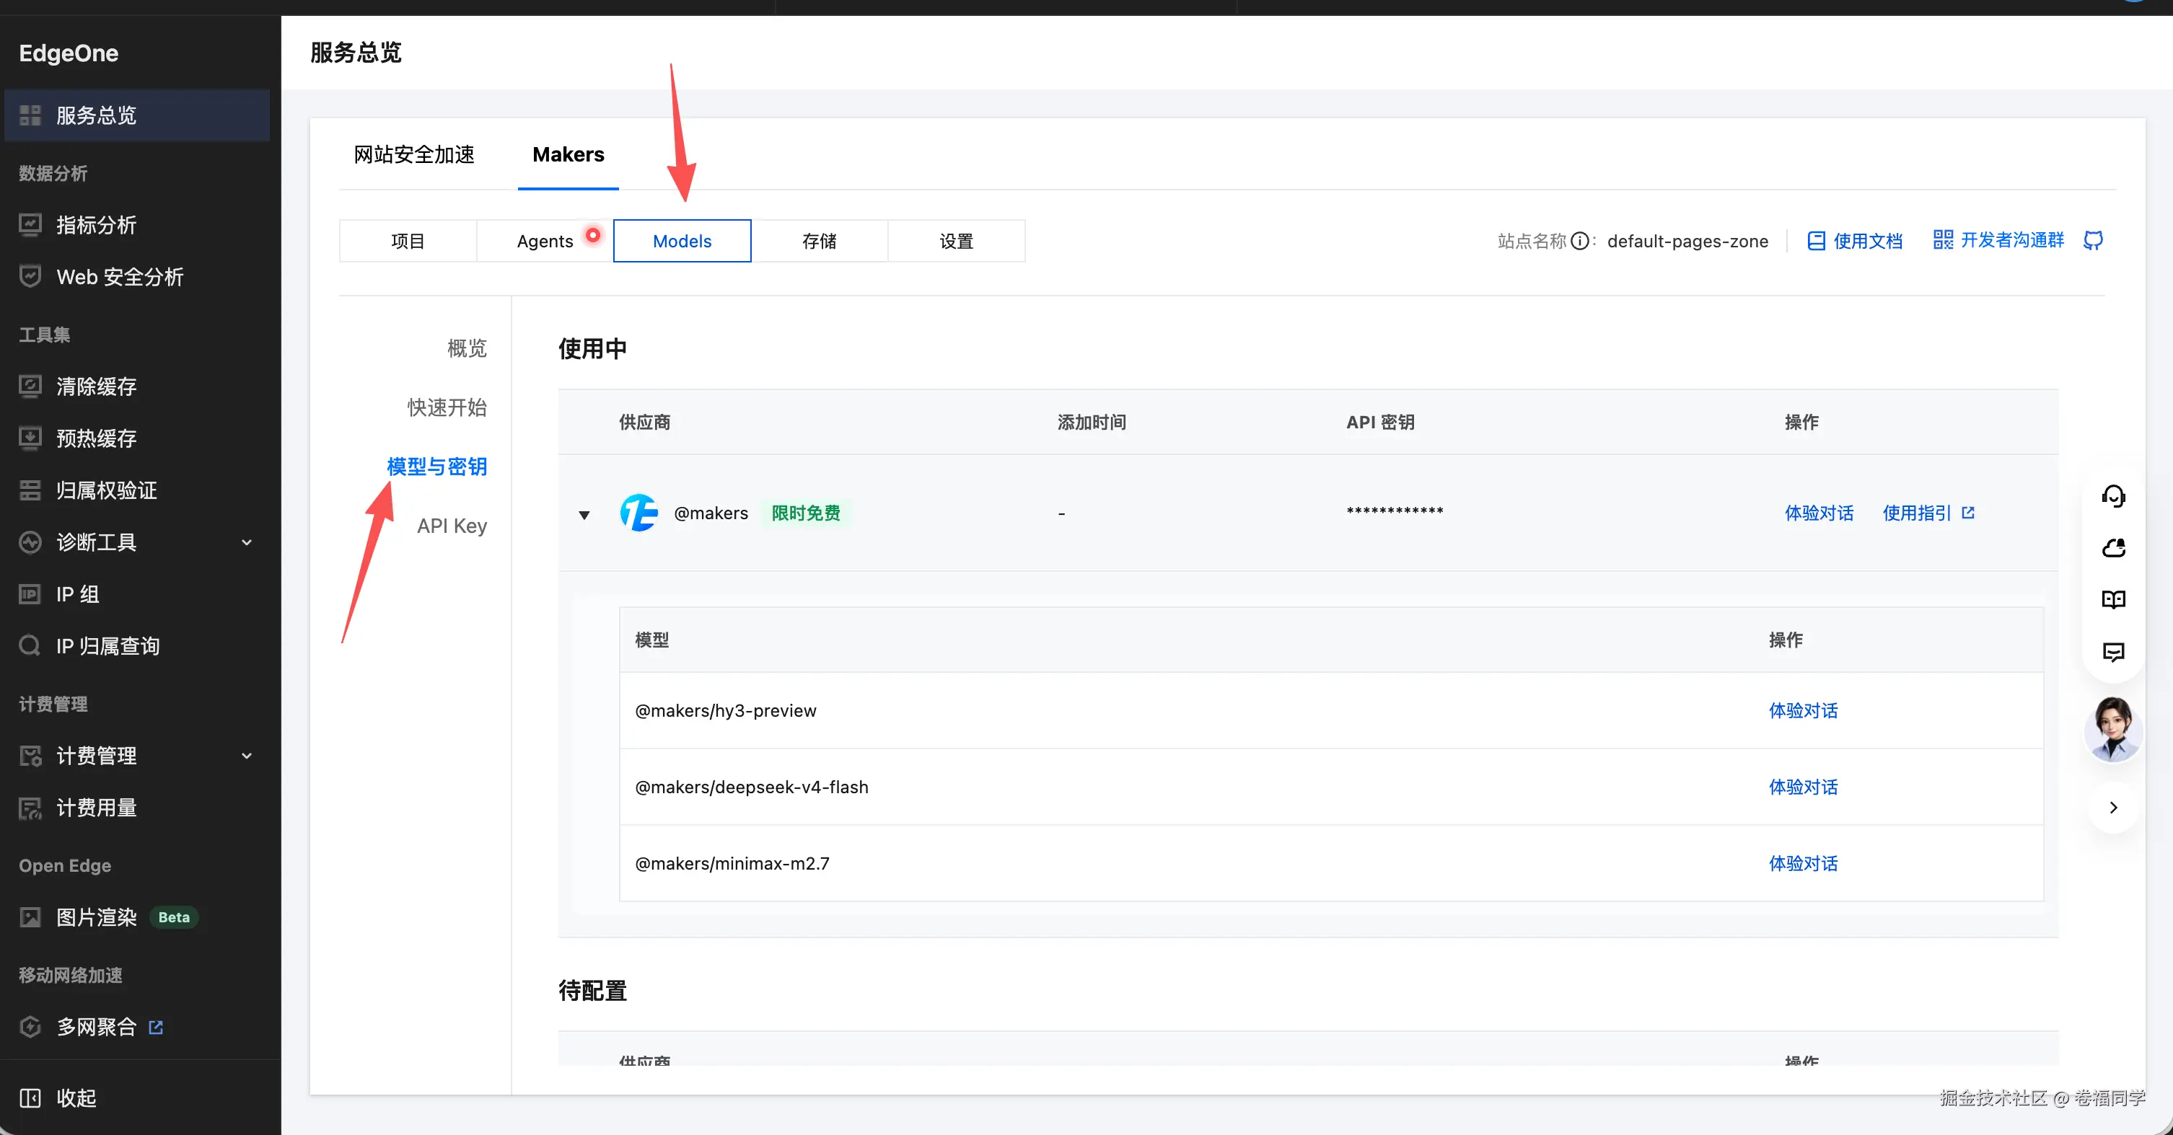Click the 限时免费 badge
Screen dimensions: 2173x1135
point(807,513)
